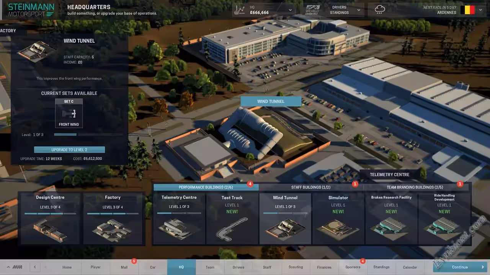
Task: Open the Drivers Standings dropdown
Action: coord(358,10)
